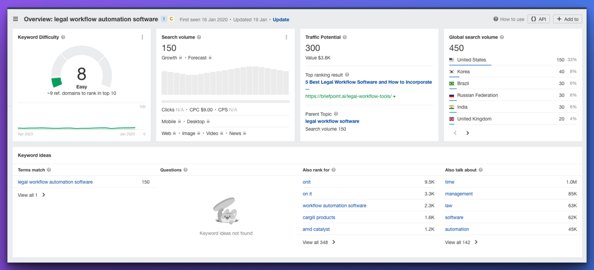Open the briefpoint.ai URL dropdown arrow
The height and width of the screenshot is (270, 594).
click(394, 97)
